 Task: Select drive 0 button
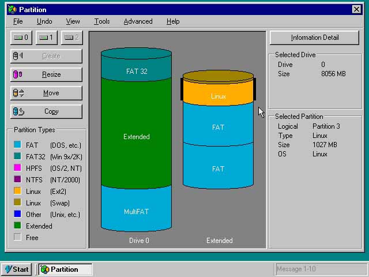point(22,38)
